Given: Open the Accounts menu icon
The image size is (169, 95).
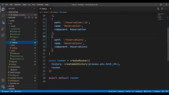Looking at the screenshot, I should click(3, 80).
